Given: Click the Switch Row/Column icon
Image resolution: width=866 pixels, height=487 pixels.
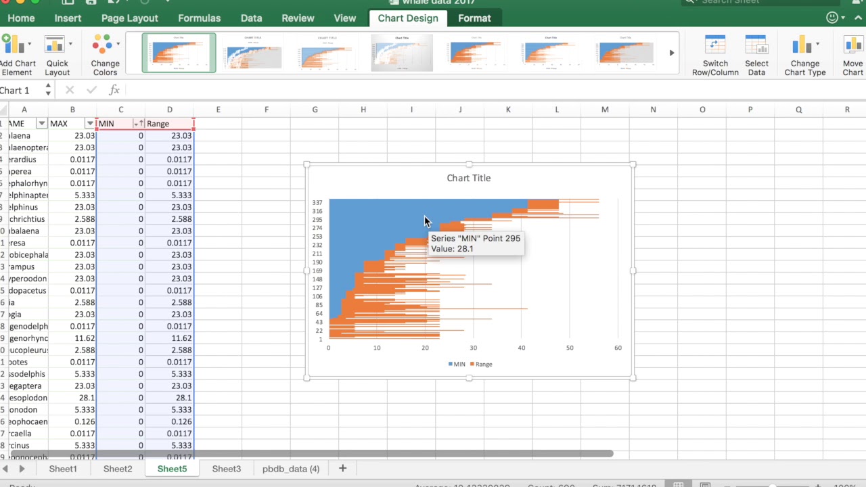Looking at the screenshot, I should (715, 45).
